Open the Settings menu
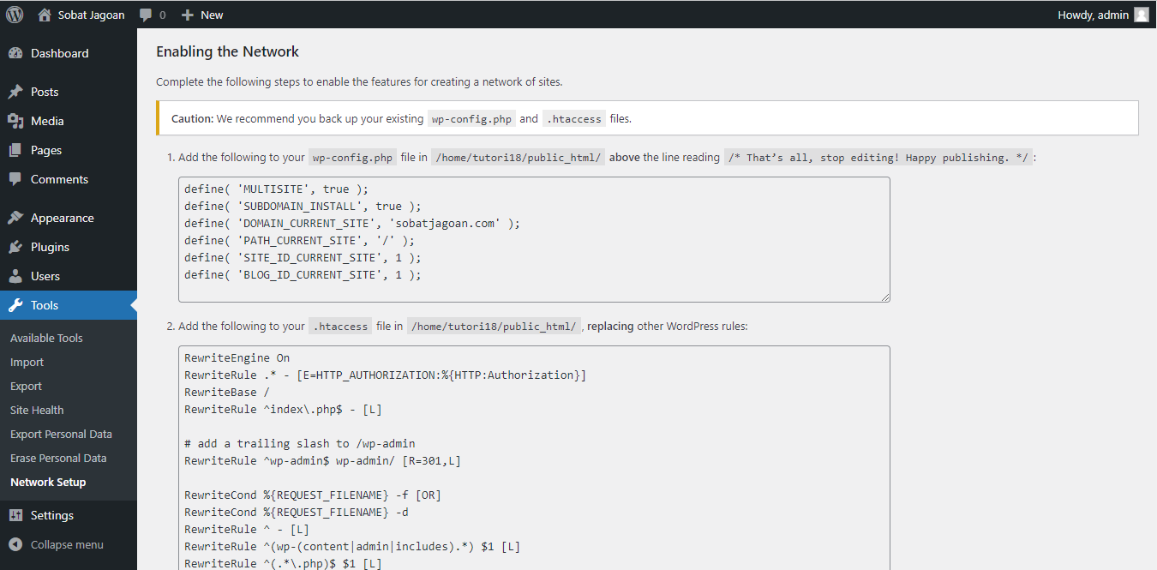The width and height of the screenshot is (1157, 570). tap(69, 515)
